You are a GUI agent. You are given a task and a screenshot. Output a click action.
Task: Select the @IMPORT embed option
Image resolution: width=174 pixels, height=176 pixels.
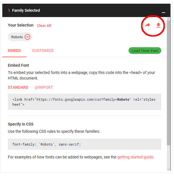(x=44, y=88)
